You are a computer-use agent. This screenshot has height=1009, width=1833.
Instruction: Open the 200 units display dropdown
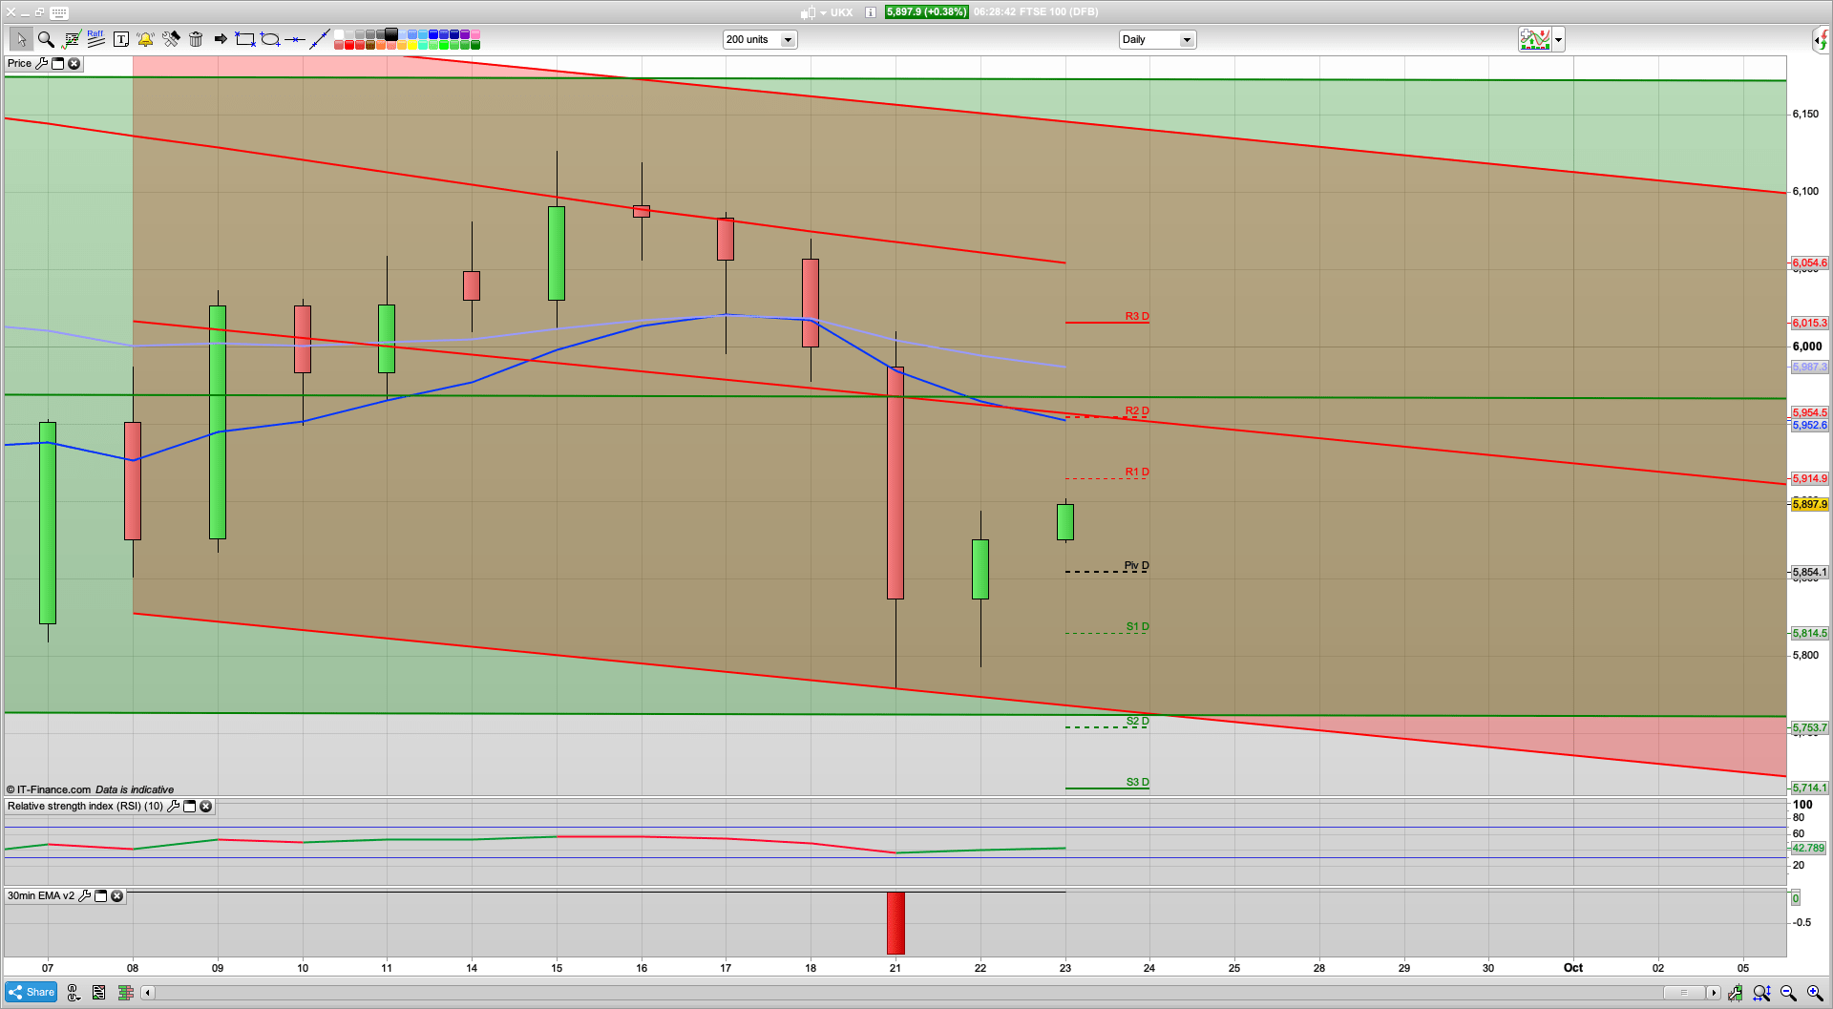(x=788, y=39)
